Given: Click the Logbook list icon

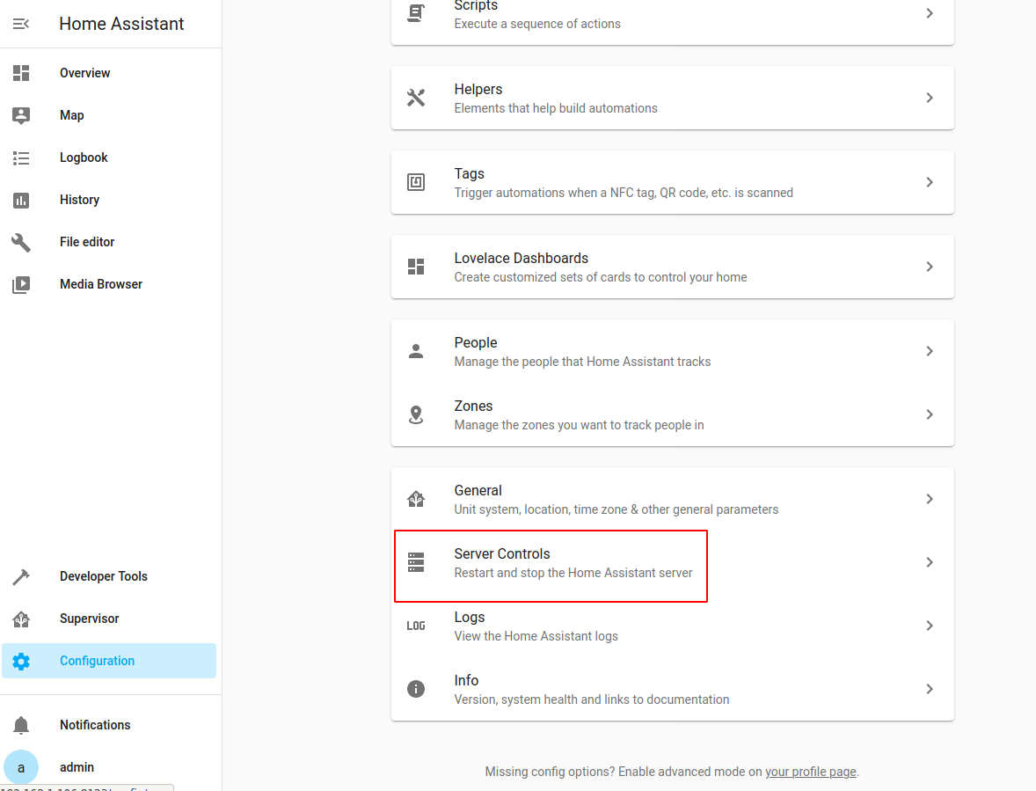Looking at the screenshot, I should point(21,157).
